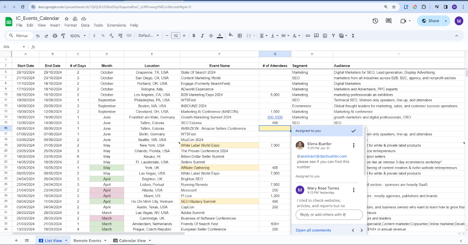The width and height of the screenshot is (468, 245).
Task: Open the functions sigma menu
Action: click(353, 36)
